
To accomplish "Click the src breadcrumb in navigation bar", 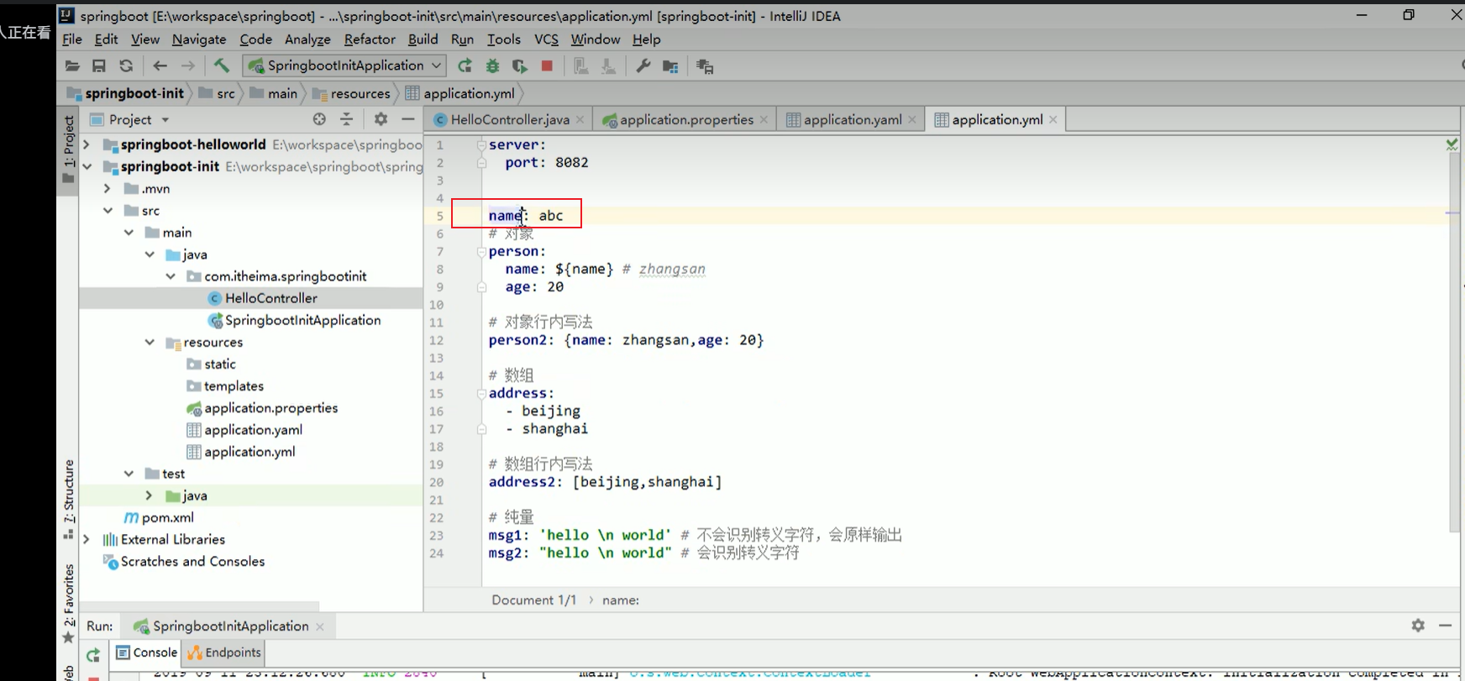I will [217, 93].
